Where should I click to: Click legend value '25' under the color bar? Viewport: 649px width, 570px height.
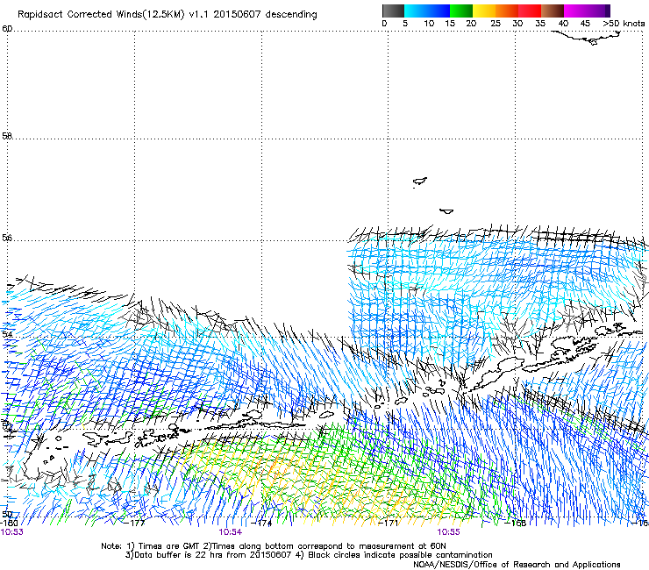click(496, 24)
